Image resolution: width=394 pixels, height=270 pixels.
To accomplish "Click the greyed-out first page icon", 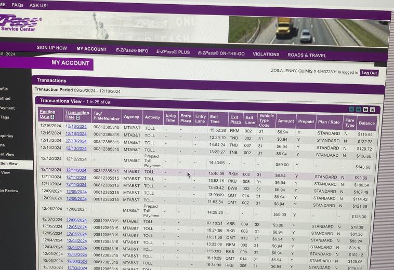I will [x=351, y=109].
